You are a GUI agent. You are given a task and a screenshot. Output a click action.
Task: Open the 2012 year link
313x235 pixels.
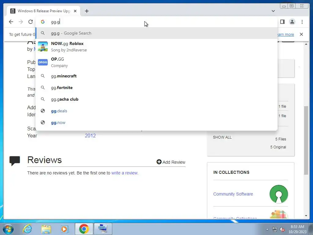tap(90, 136)
